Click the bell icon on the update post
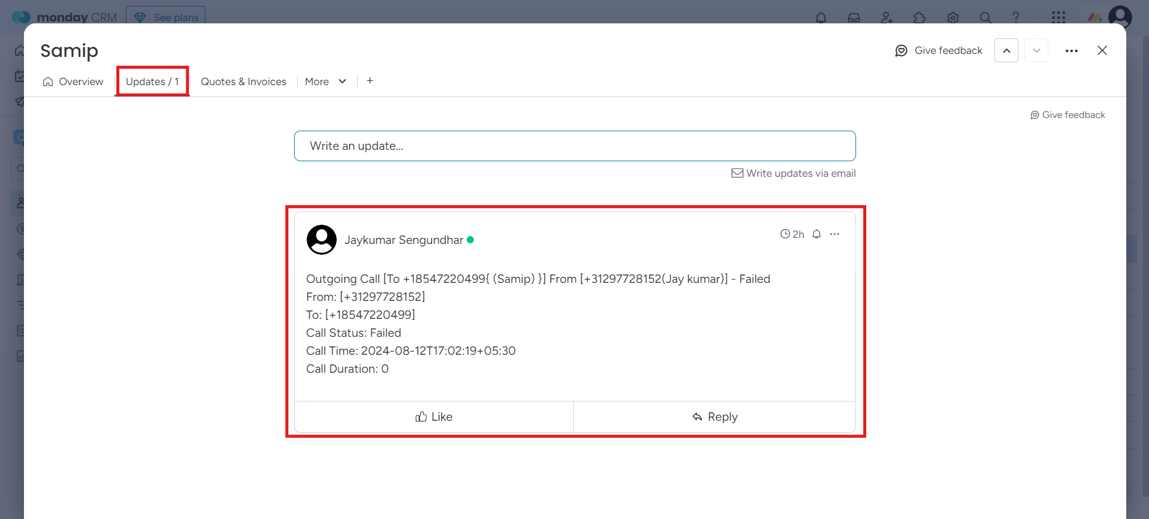The image size is (1149, 519). [817, 234]
